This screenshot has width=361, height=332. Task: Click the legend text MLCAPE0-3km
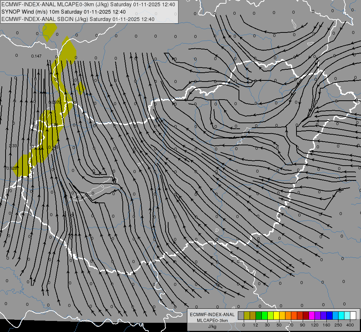[212, 321]
